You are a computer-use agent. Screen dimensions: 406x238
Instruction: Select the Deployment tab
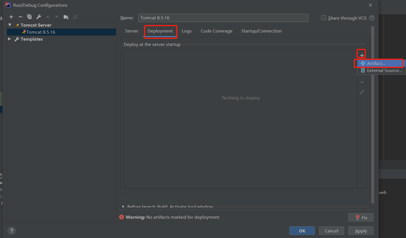coord(160,31)
